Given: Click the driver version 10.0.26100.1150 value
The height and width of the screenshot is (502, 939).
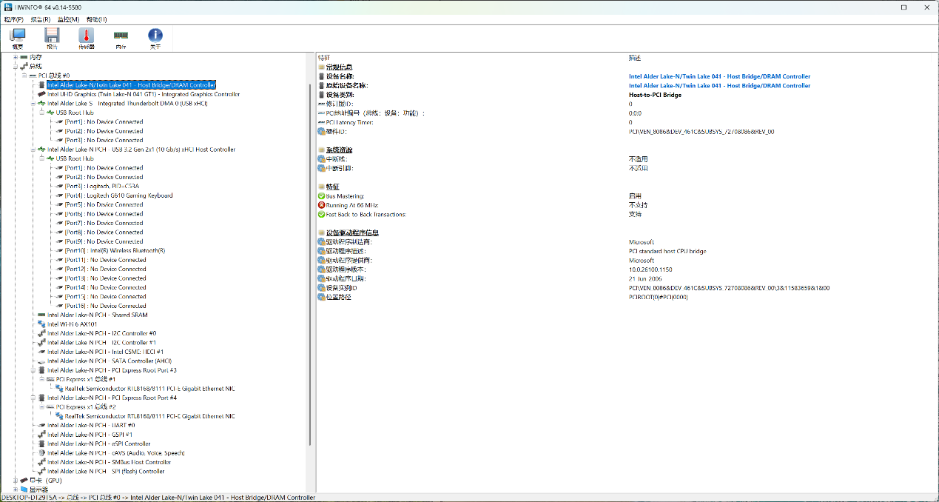Looking at the screenshot, I should pos(650,270).
